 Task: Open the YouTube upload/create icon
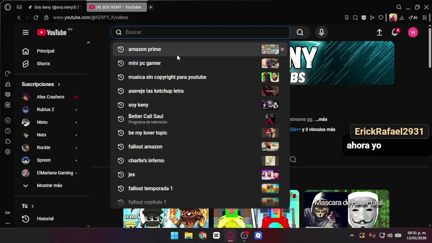tap(379, 32)
